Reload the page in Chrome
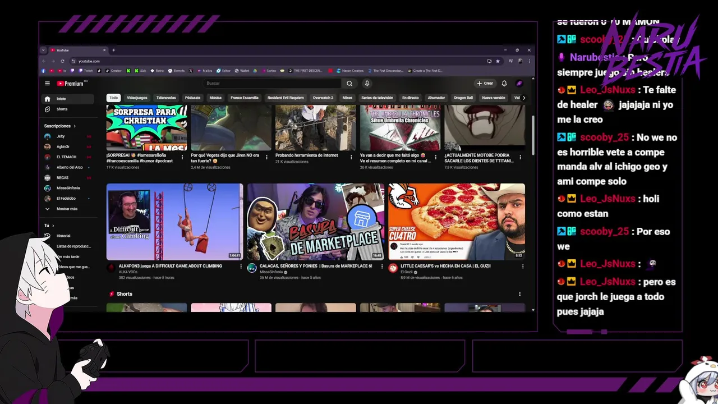Screen dimensions: 718x404 coord(62,61)
